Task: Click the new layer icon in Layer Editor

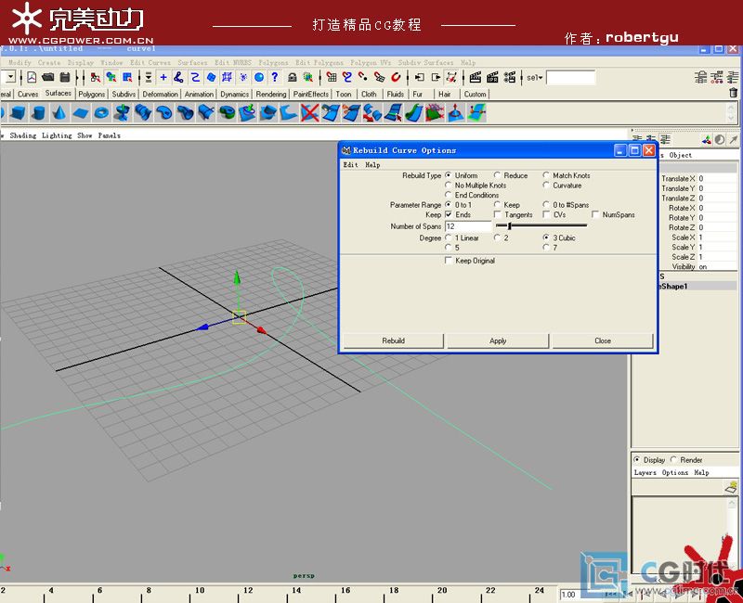Action: point(731,487)
